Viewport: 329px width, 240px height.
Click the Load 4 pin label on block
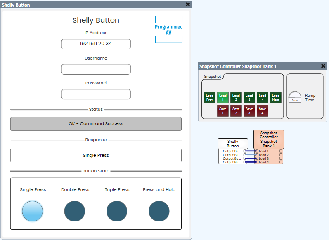pyautogui.click(x=264, y=162)
